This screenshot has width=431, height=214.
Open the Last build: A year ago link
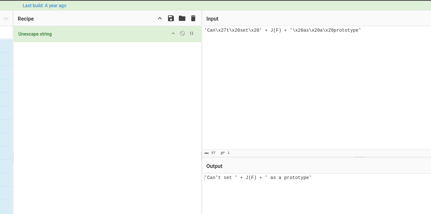pos(45,6)
